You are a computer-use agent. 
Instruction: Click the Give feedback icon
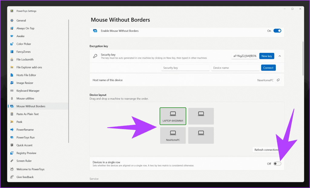tap(12, 177)
